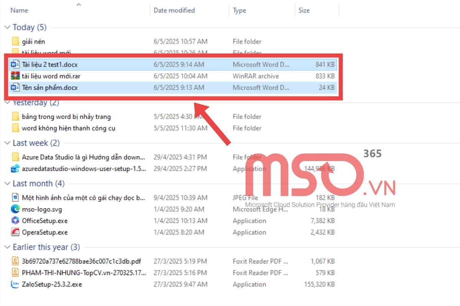This screenshot has height=306, width=460.
Task: Click folder icon of Azure Data Studio là gì
Action: 15,157
